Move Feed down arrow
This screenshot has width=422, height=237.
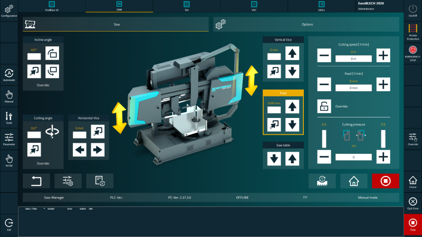click(292, 125)
